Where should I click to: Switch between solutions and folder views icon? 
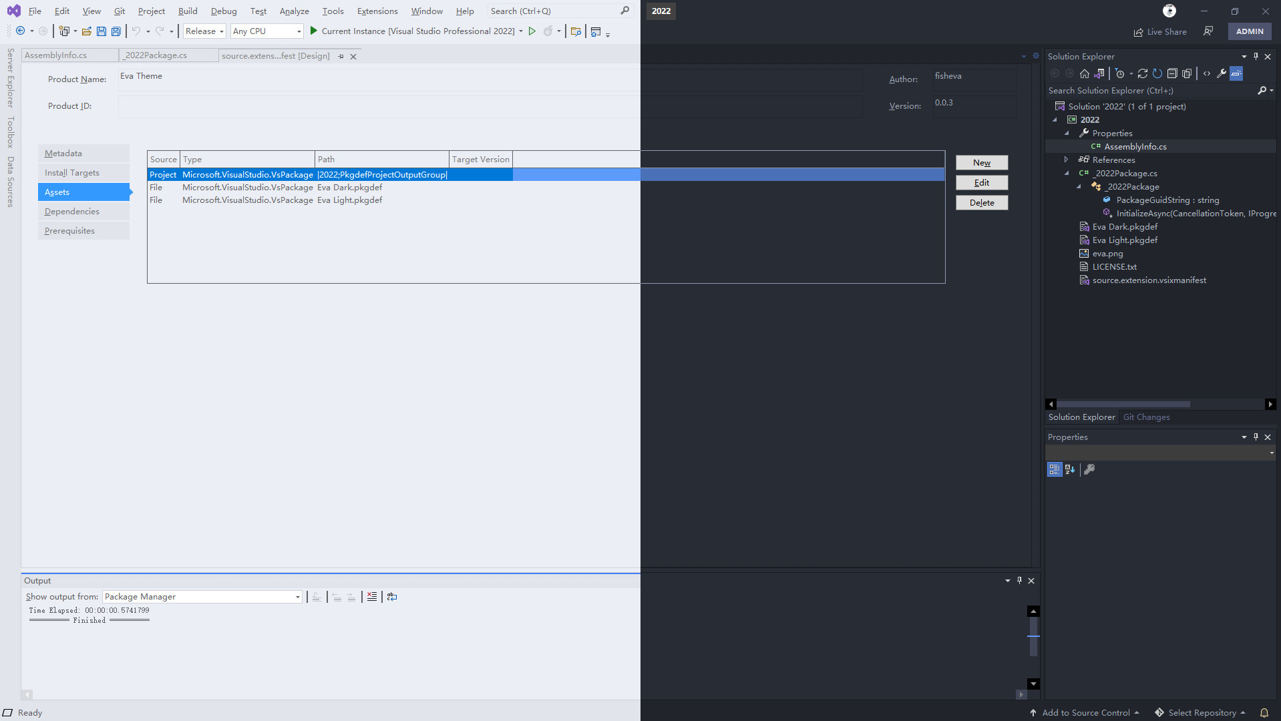1099,73
